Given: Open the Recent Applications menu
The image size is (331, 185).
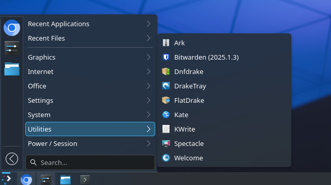Looking at the screenshot, I should (90, 24).
